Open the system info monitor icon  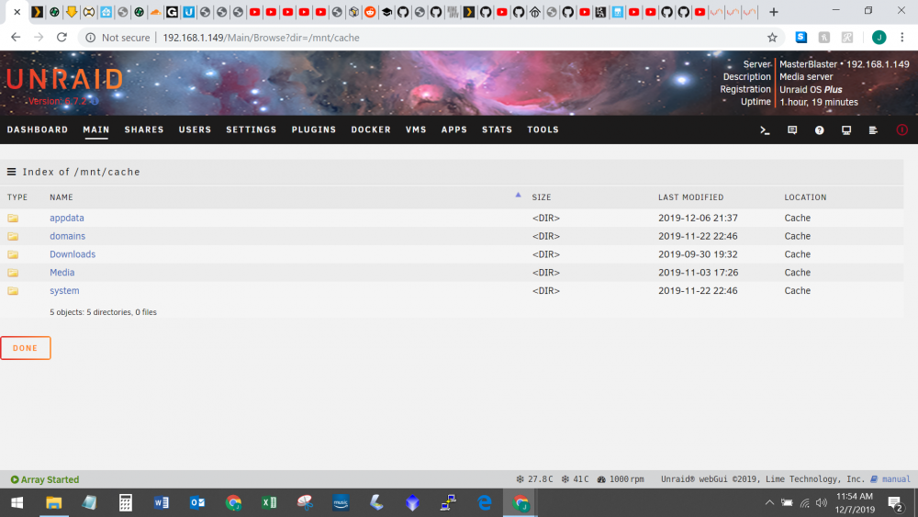point(846,130)
